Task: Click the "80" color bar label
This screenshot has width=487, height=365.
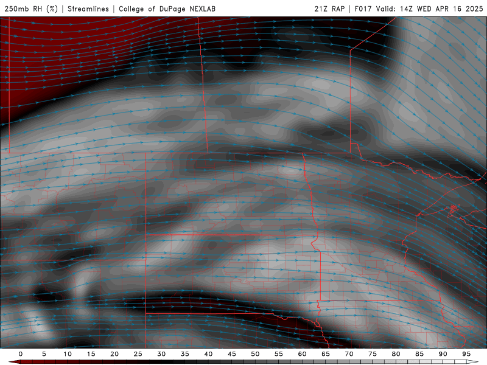Action: (x=396, y=354)
